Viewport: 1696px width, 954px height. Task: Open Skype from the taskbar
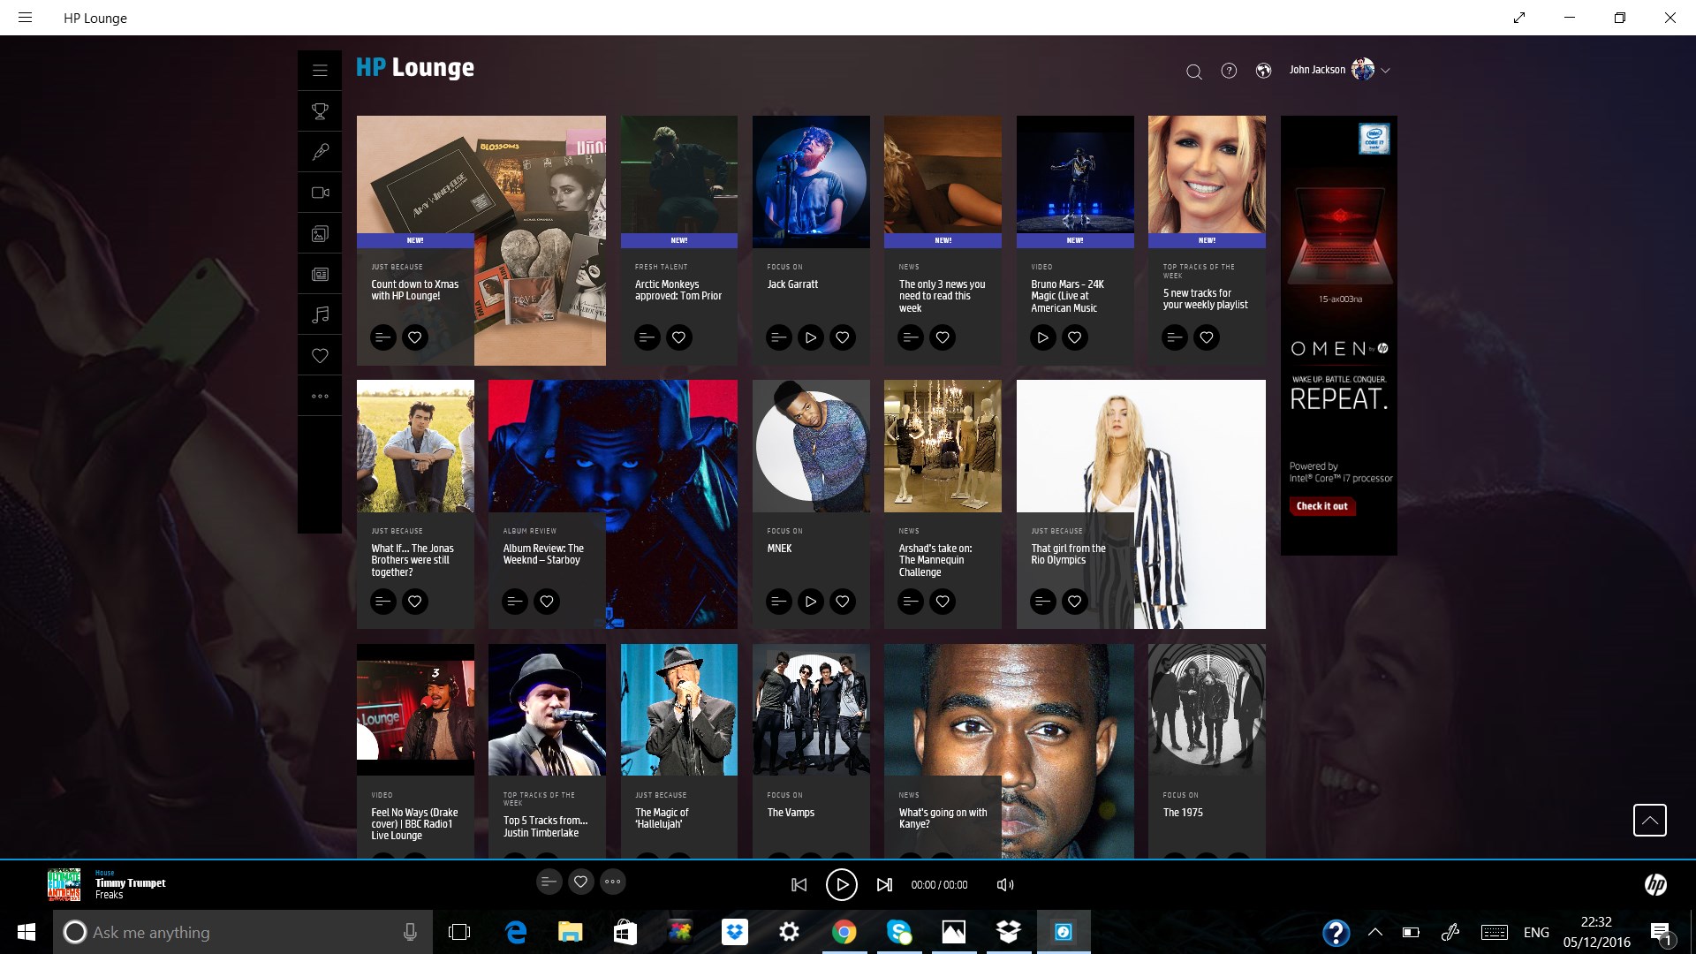pyautogui.click(x=898, y=932)
